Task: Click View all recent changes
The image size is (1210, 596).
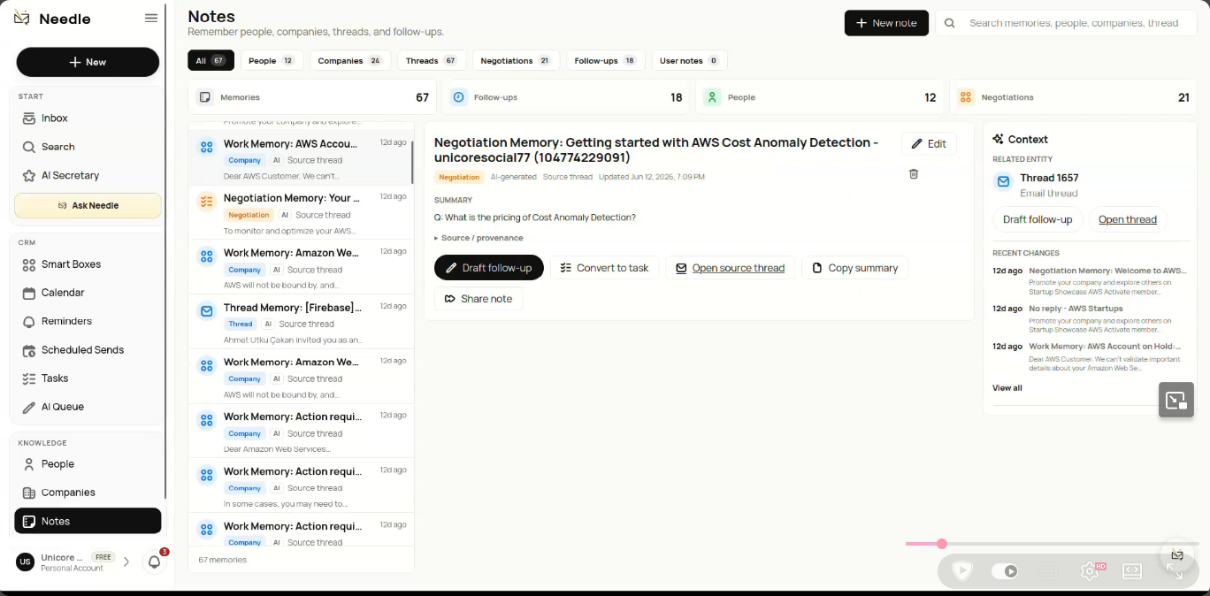Action: pos(1007,388)
